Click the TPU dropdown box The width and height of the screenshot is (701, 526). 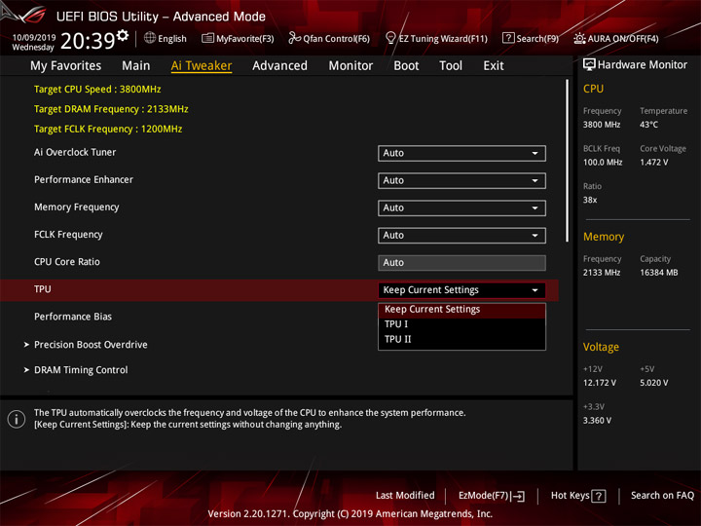coord(461,290)
